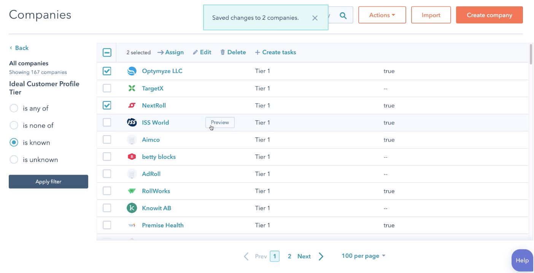Click the Knowit AB logo icon
534x273 pixels.
click(132, 208)
